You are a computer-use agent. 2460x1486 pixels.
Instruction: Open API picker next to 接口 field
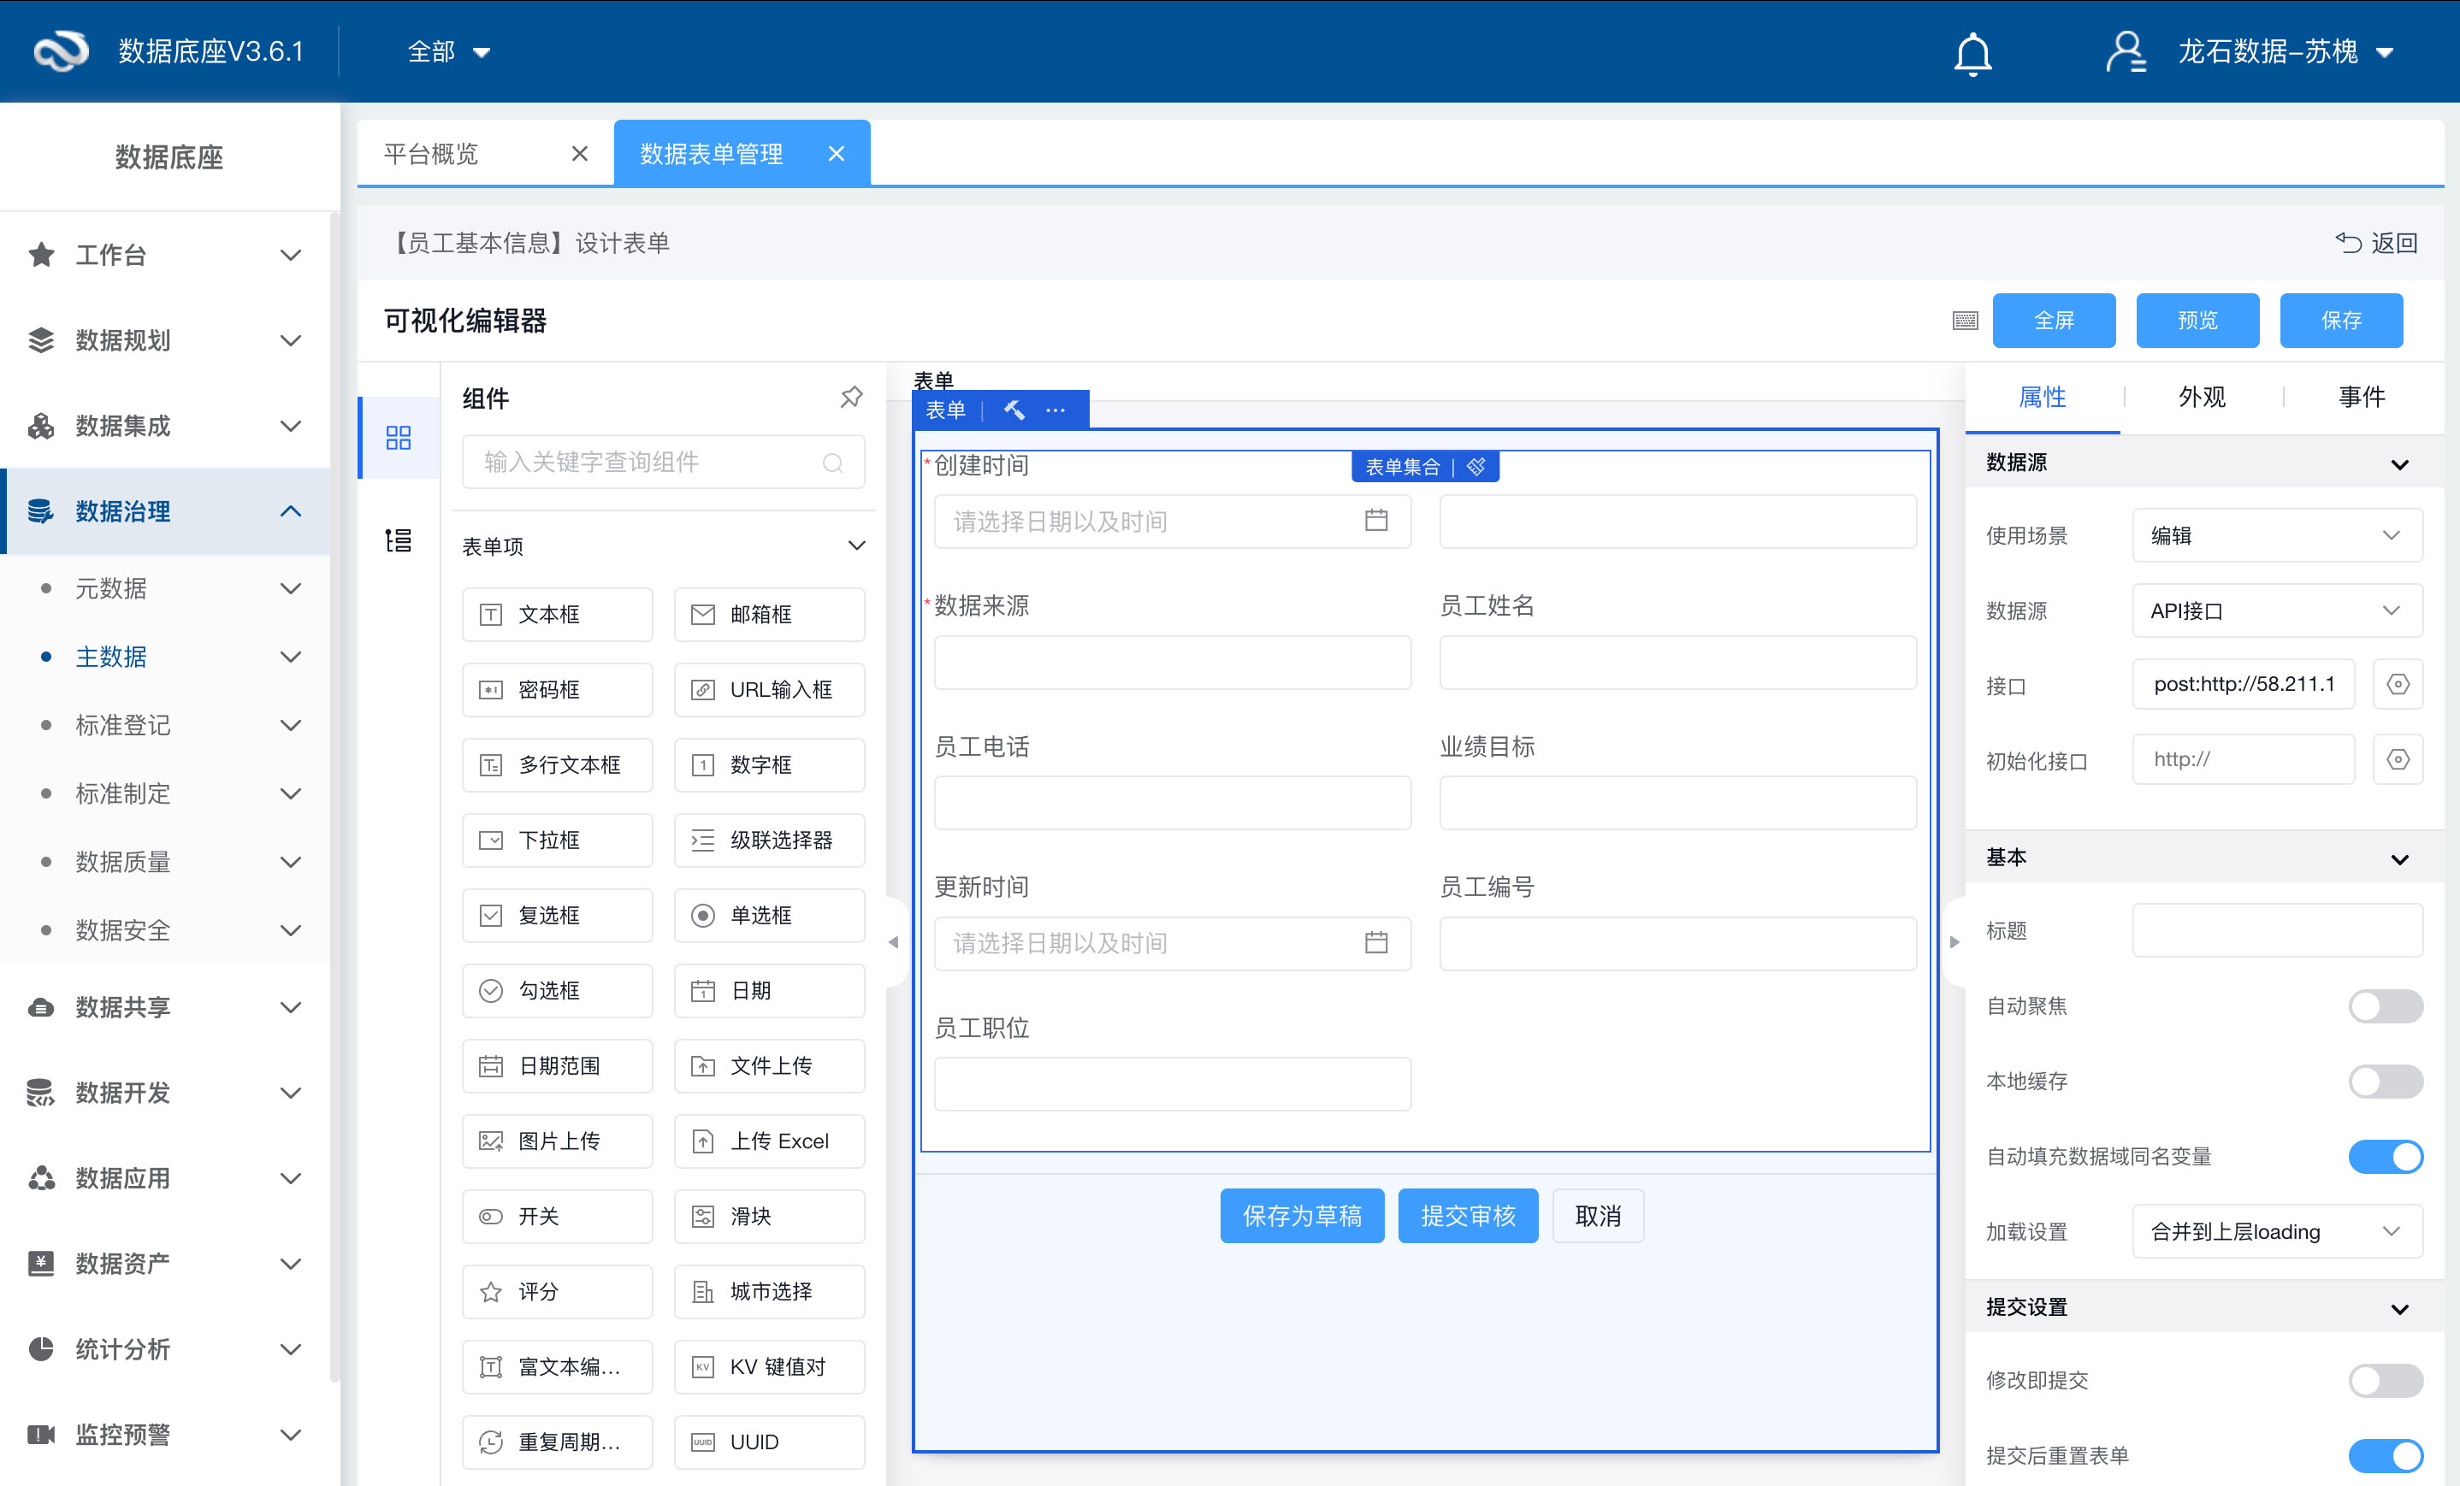coord(2397,685)
